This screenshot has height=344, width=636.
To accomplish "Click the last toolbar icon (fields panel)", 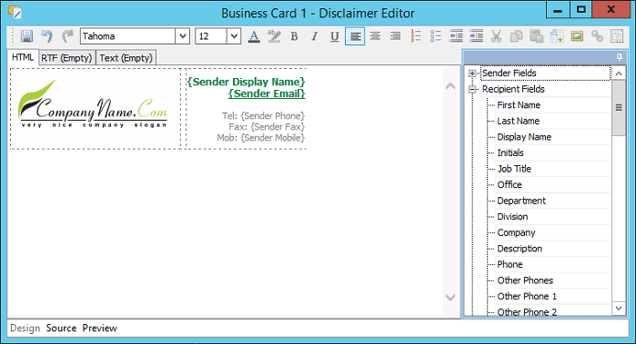I will 617,36.
